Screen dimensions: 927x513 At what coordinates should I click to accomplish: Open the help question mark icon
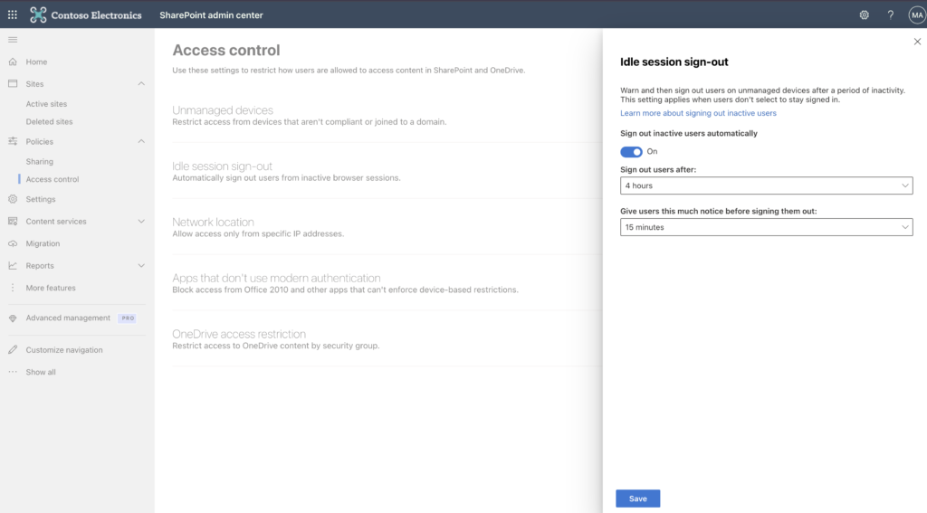[890, 14]
